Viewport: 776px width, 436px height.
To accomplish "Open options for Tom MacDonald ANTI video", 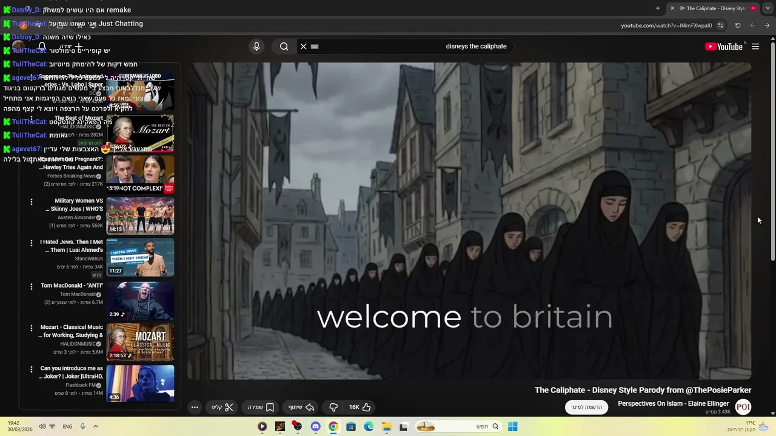I will pos(32,286).
